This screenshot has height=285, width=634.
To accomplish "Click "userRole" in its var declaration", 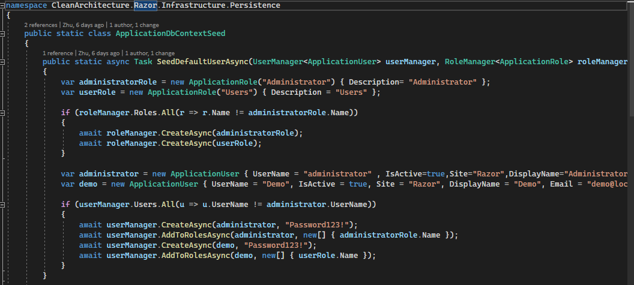I will pos(97,92).
